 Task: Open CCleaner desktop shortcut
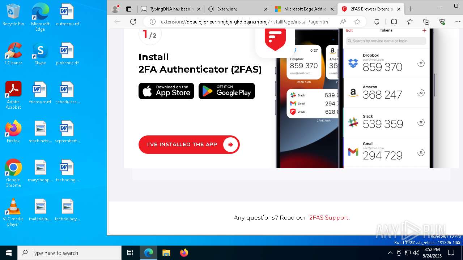point(13,54)
